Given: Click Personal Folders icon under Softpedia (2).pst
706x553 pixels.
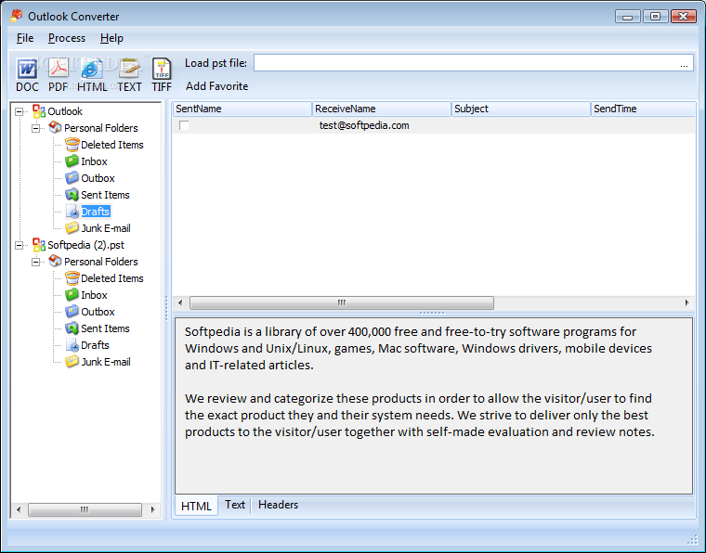Looking at the screenshot, I should 55,262.
